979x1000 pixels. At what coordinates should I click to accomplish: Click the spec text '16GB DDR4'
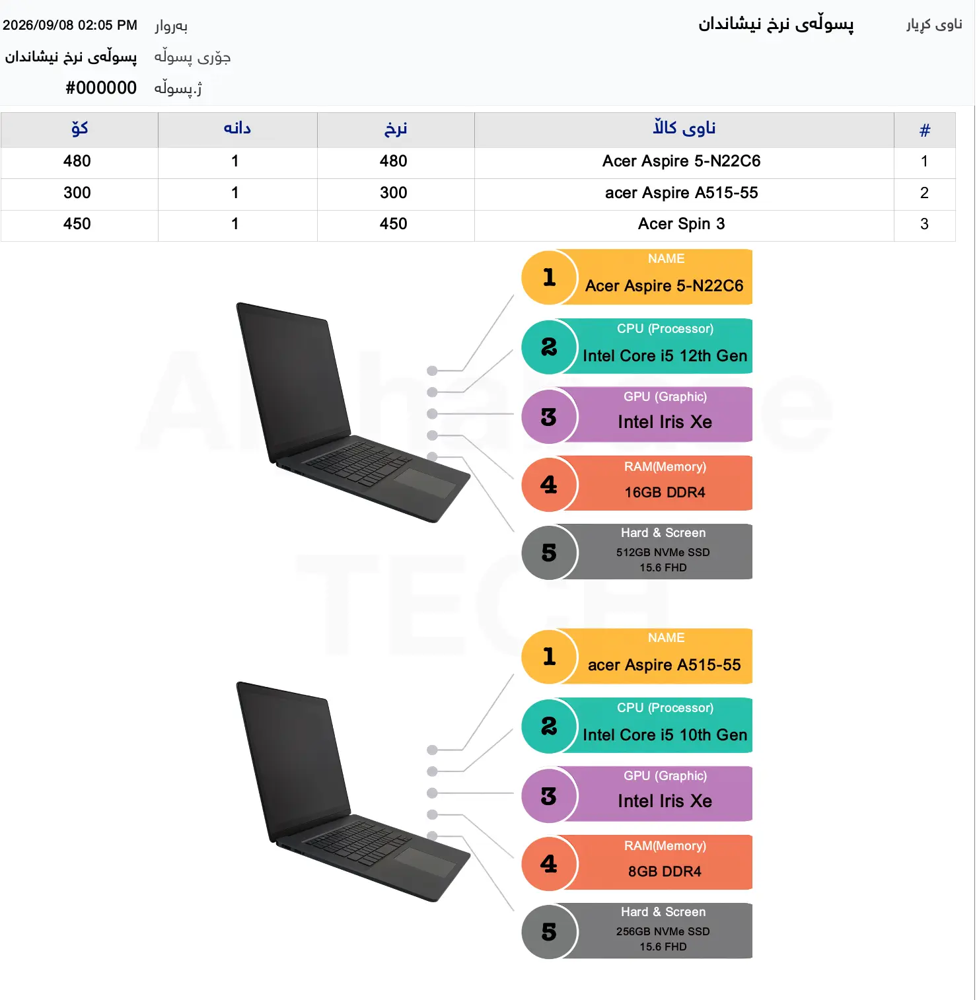coord(665,493)
